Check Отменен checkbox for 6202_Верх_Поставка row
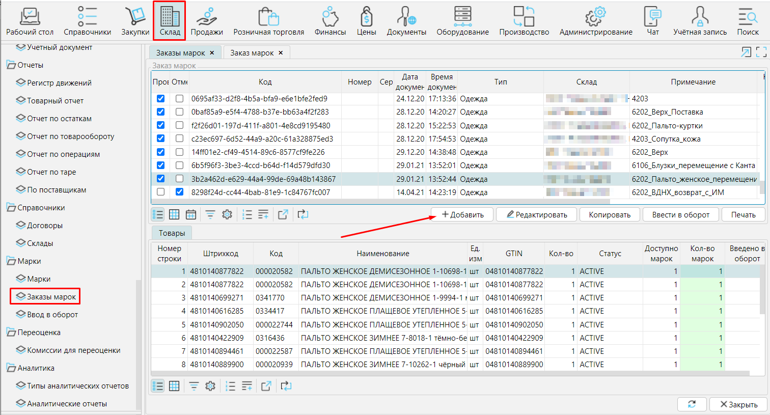 tap(179, 112)
